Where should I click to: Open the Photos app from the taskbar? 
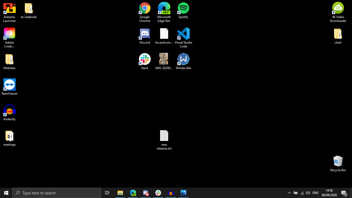183,193
